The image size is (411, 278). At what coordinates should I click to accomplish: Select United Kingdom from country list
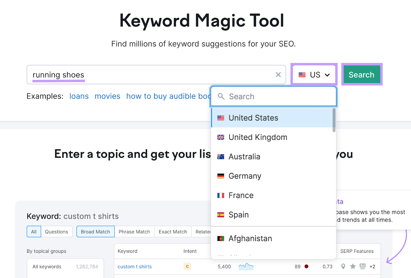click(272, 137)
